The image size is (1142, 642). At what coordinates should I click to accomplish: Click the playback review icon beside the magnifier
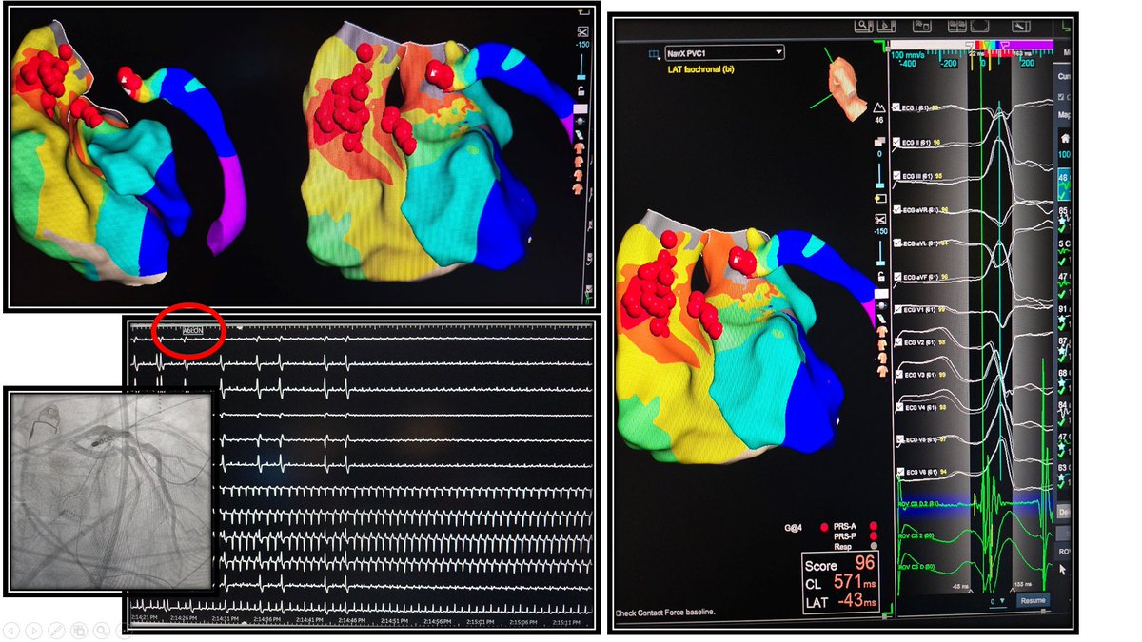click(887, 26)
